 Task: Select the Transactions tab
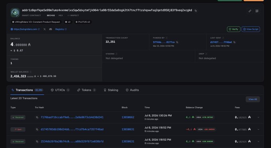[27, 90]
